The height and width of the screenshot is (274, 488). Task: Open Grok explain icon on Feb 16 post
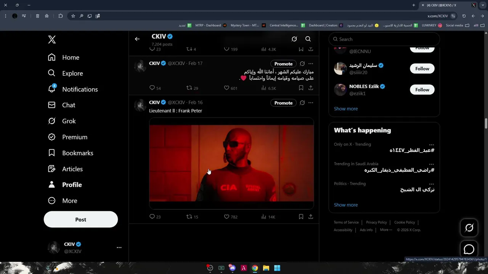[302, 103]
